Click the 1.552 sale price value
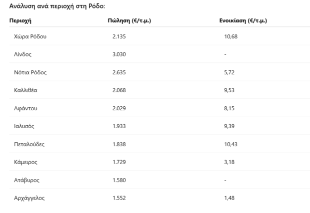This screenshot has height=213, width=310. click(119, 198)
